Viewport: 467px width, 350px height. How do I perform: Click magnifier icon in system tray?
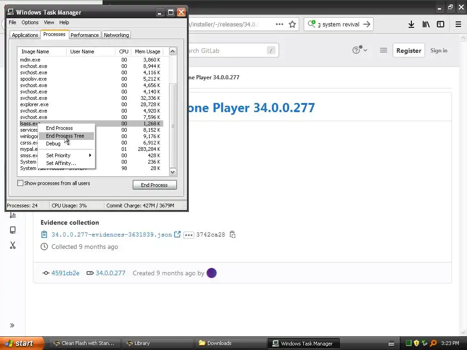[x=433, y=343]
